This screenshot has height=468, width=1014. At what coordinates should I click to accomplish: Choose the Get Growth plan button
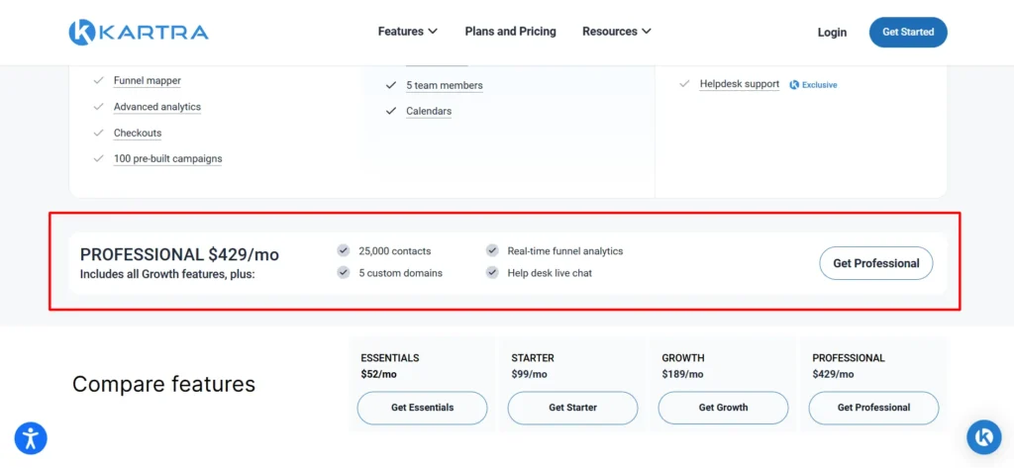(723, 408)
